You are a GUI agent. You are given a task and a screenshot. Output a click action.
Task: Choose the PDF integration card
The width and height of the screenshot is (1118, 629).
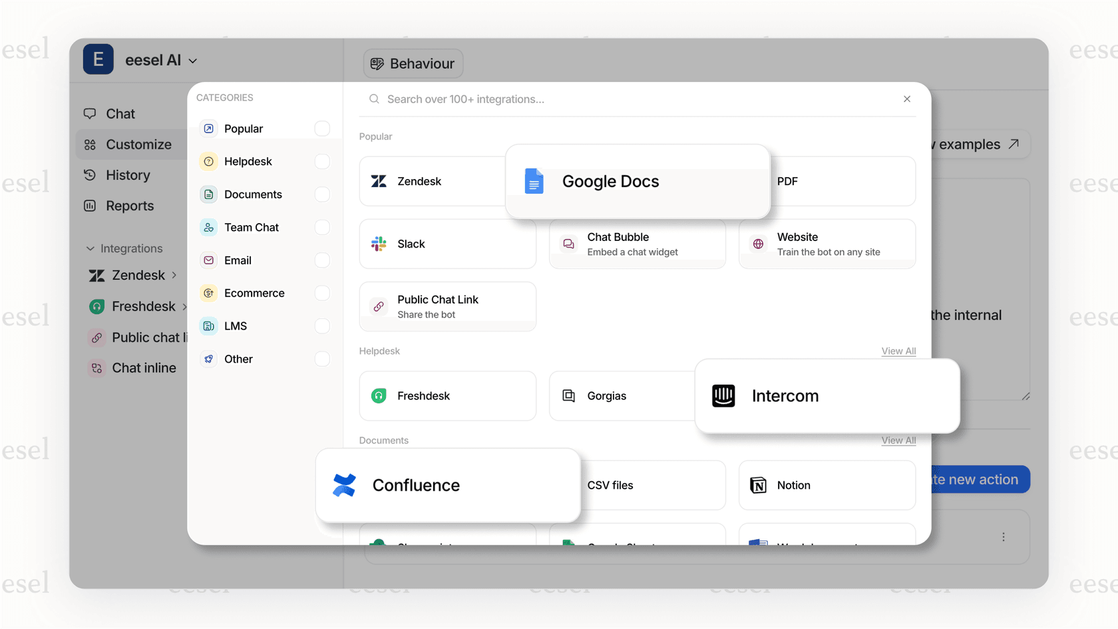point(843,181)
